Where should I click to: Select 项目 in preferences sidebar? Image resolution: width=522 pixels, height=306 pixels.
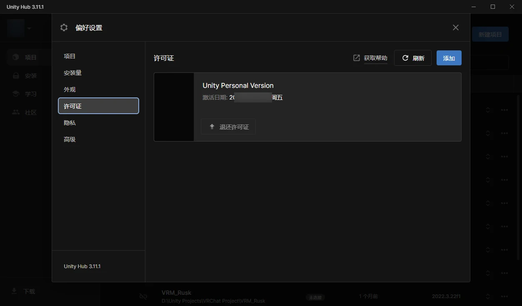[x=70, y=56]
